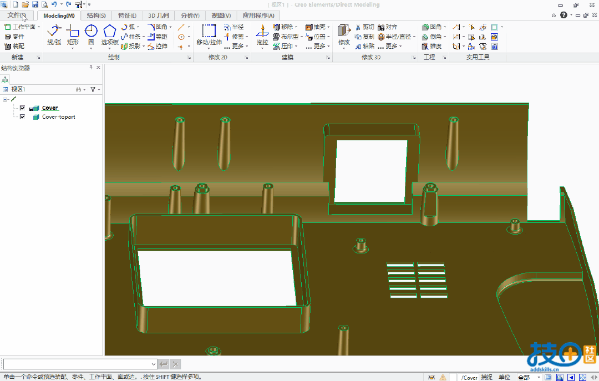Apply the 抽壳 shell tool
Screen dimensions: 599x381
point(316,27)
